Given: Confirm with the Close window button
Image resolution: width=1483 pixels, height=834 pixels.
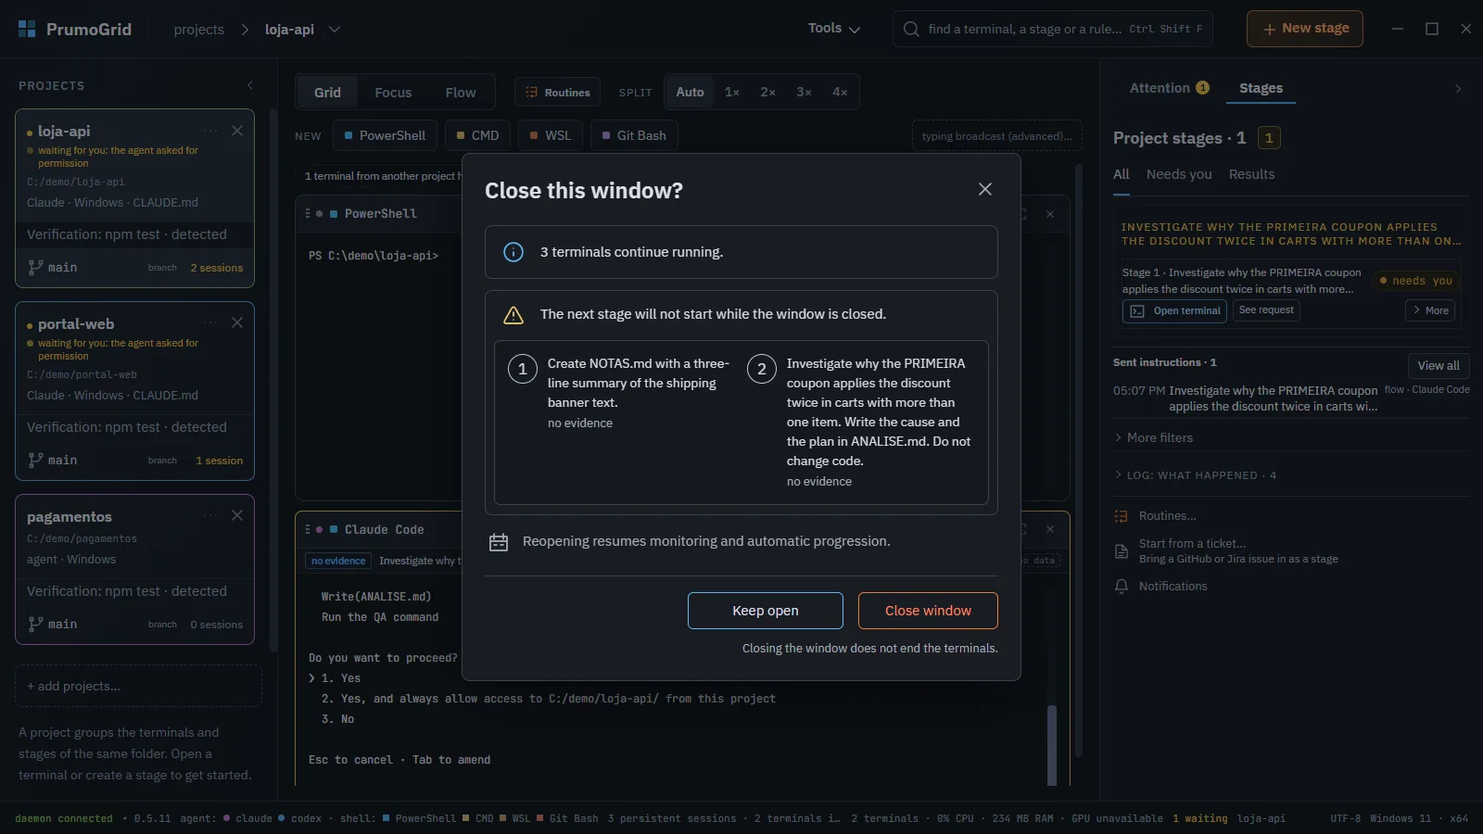Looking at the screenshot, I should [928, 611].
